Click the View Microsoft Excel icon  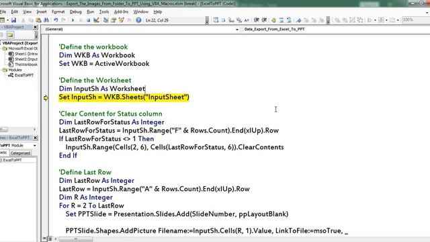[x=2, y=20]
